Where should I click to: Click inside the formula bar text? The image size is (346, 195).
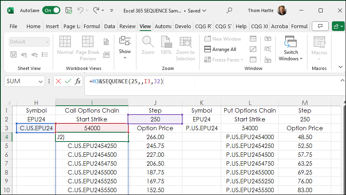pos(201,81)
